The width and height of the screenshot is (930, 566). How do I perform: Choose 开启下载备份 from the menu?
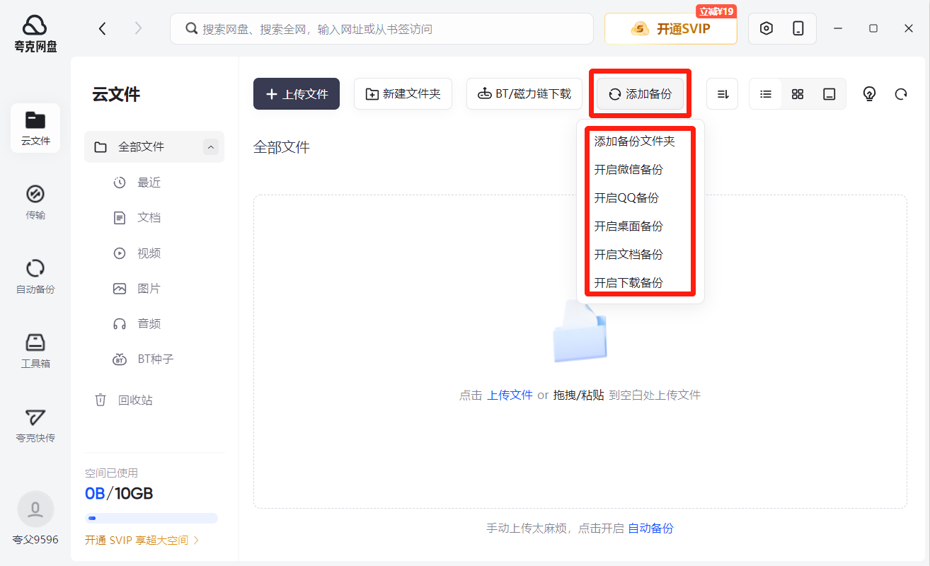(628, 283)
